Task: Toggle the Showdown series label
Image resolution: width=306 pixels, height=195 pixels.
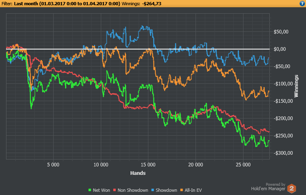Action: 166,190
